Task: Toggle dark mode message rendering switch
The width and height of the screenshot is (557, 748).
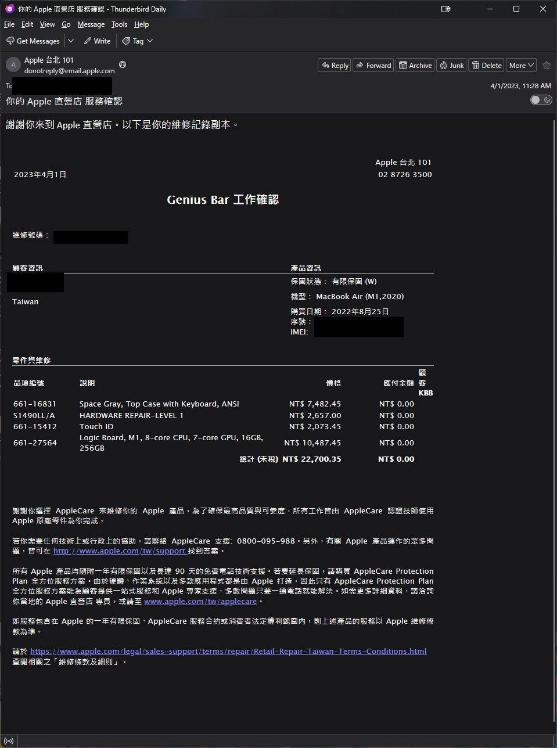Action: tap(541, 100)
